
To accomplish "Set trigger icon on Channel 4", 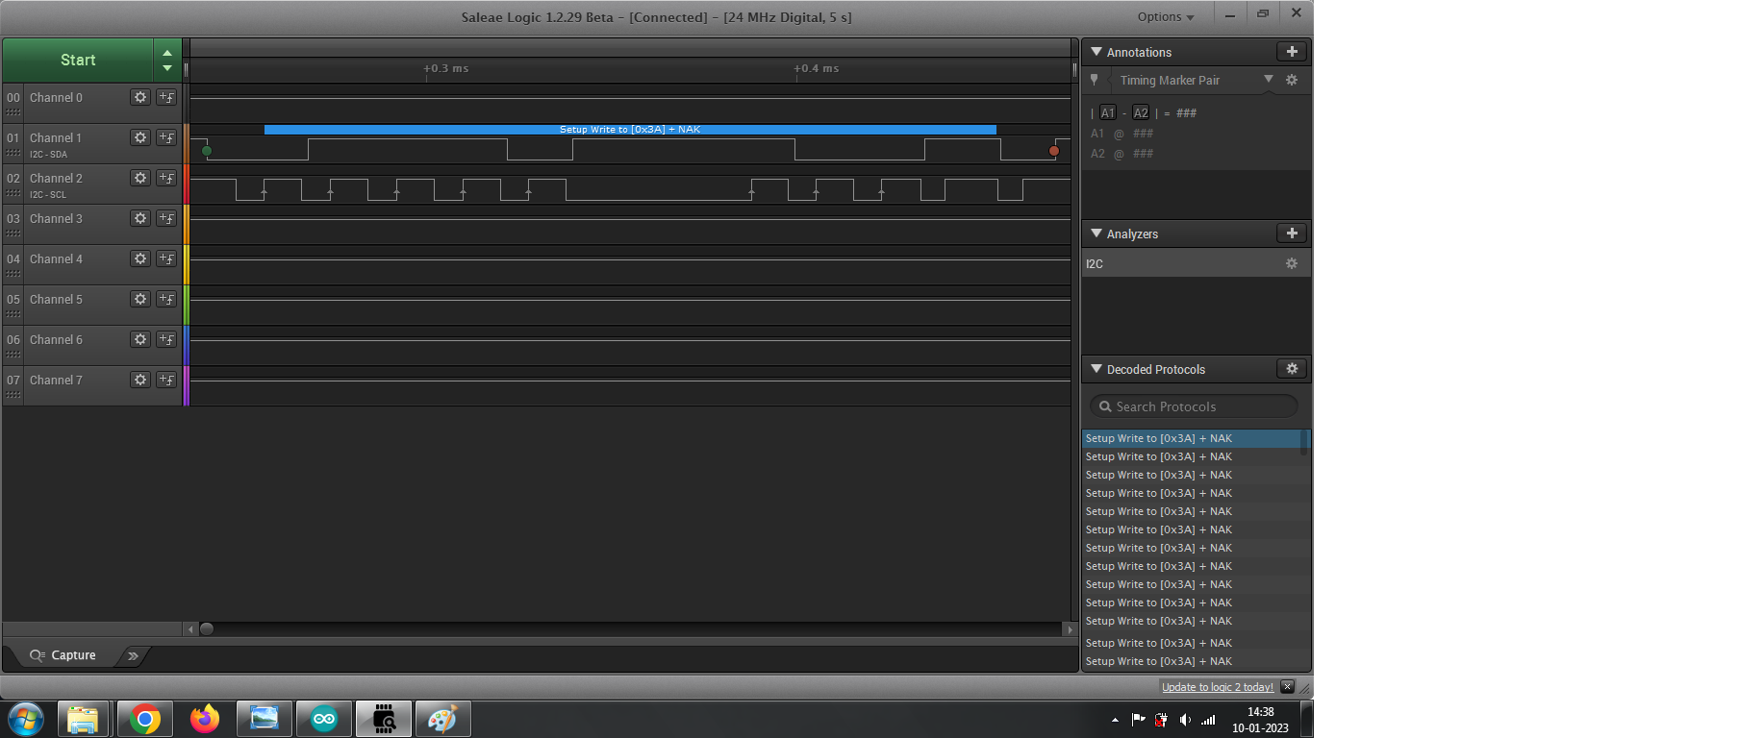I will click(x=166, y=258).
